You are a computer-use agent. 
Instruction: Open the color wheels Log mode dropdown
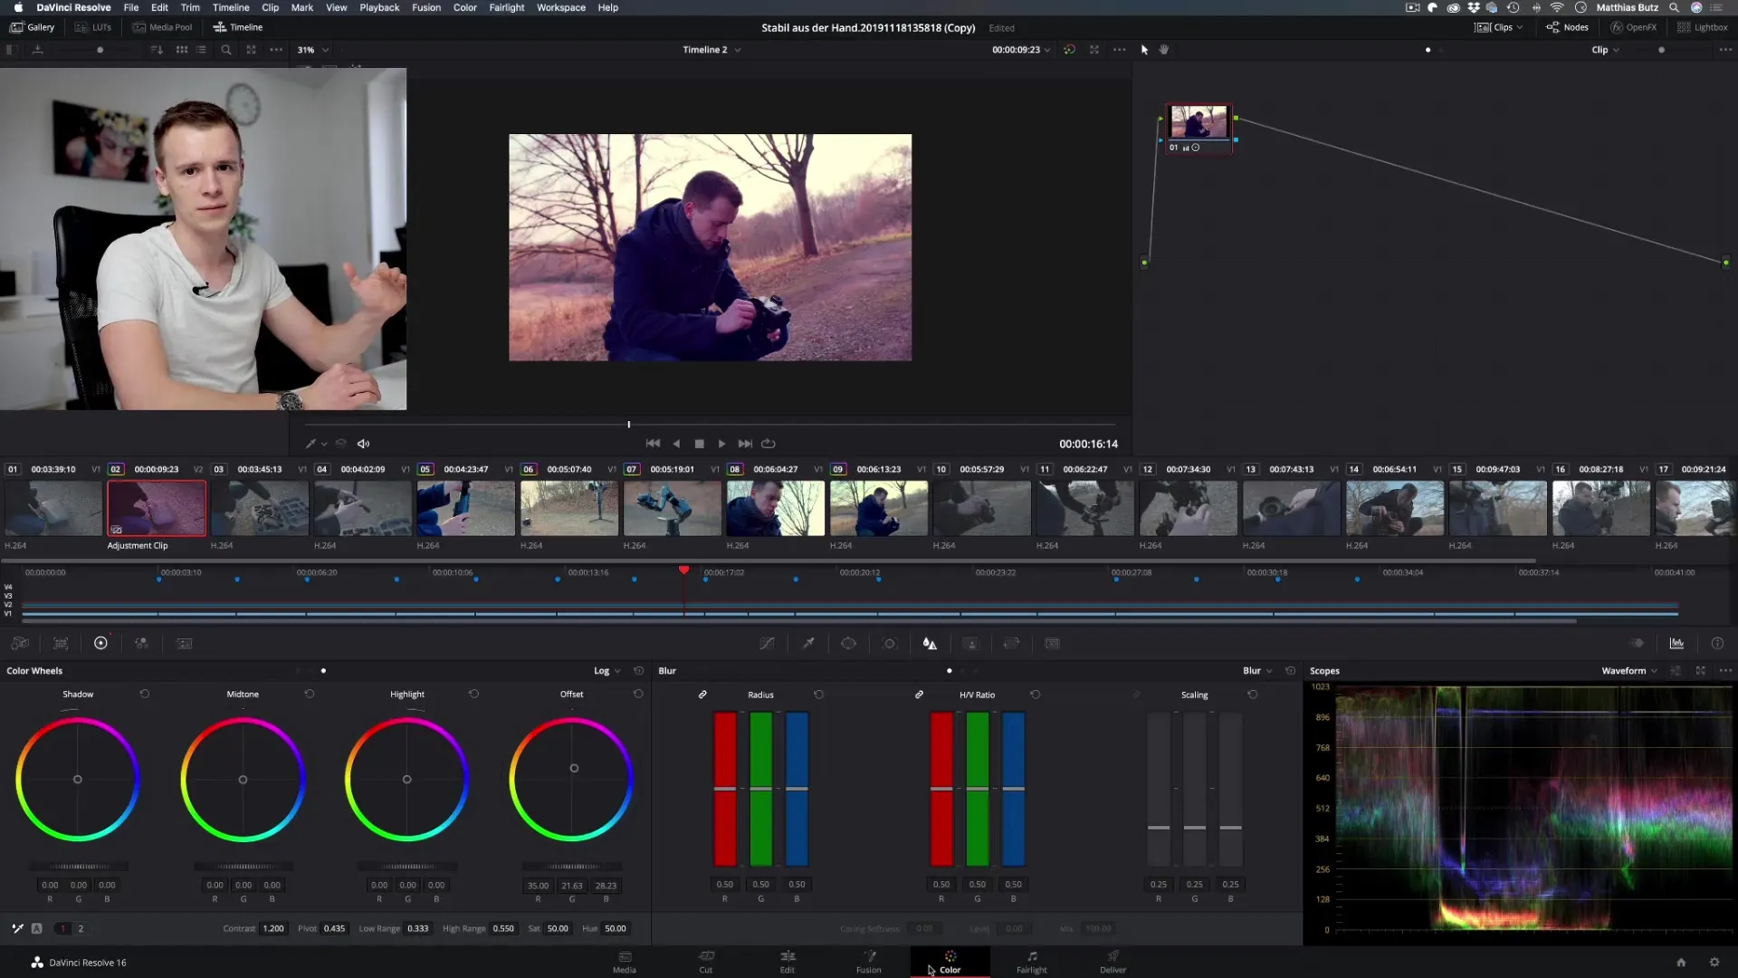tap(607, 671)
